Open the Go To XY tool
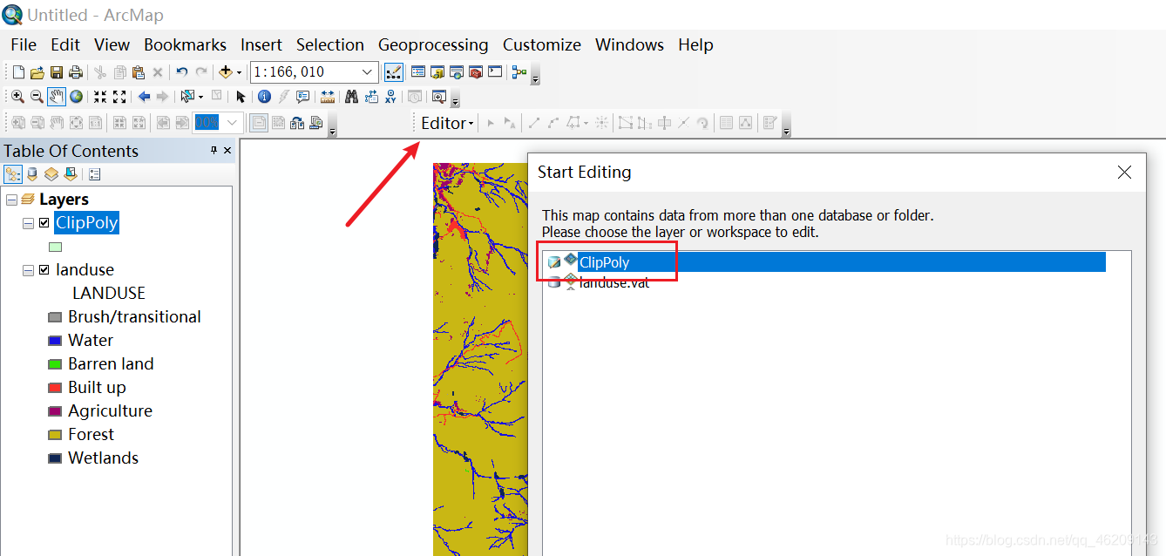 click(x=390, y=97)
